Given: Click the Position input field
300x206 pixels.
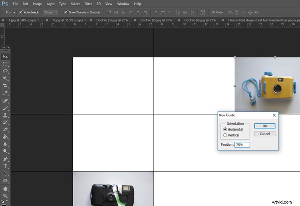Looking at the screenshot, I should click(242, 145).
